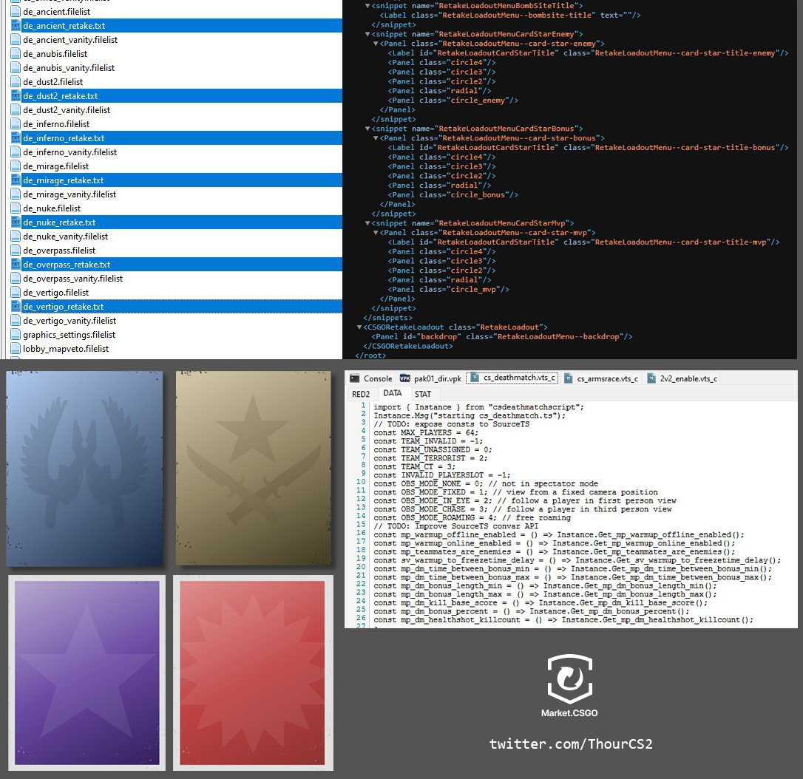Click the backdrop Panel element line
The width and height of the screenshot is (803, 779).
point(502,336)
